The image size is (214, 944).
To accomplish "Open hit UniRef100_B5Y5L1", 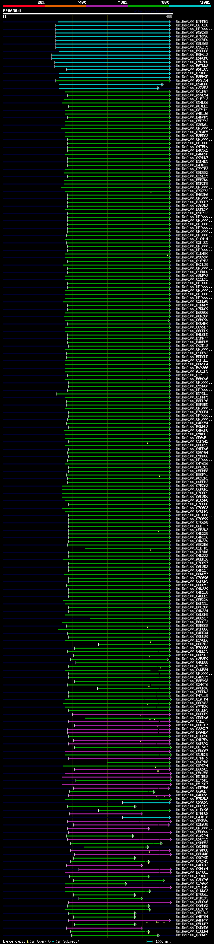I will coord(192,393).
